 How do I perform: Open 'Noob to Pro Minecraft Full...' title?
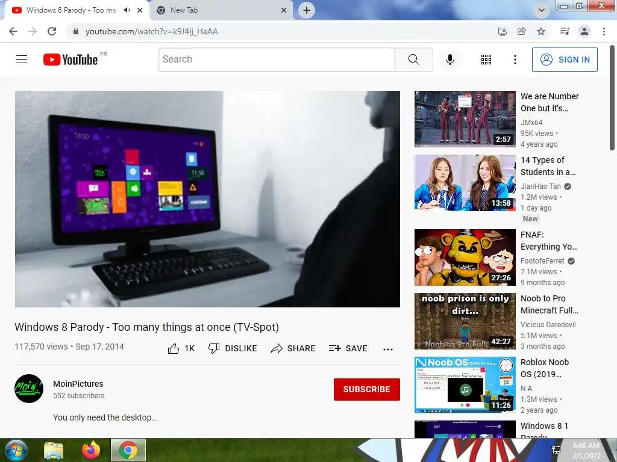point(550,304)
